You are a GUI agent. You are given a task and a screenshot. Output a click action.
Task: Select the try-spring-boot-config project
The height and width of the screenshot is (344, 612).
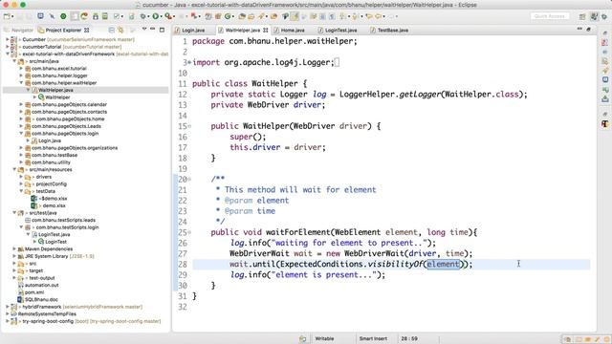pyautogui.click(x=92, y=321)
